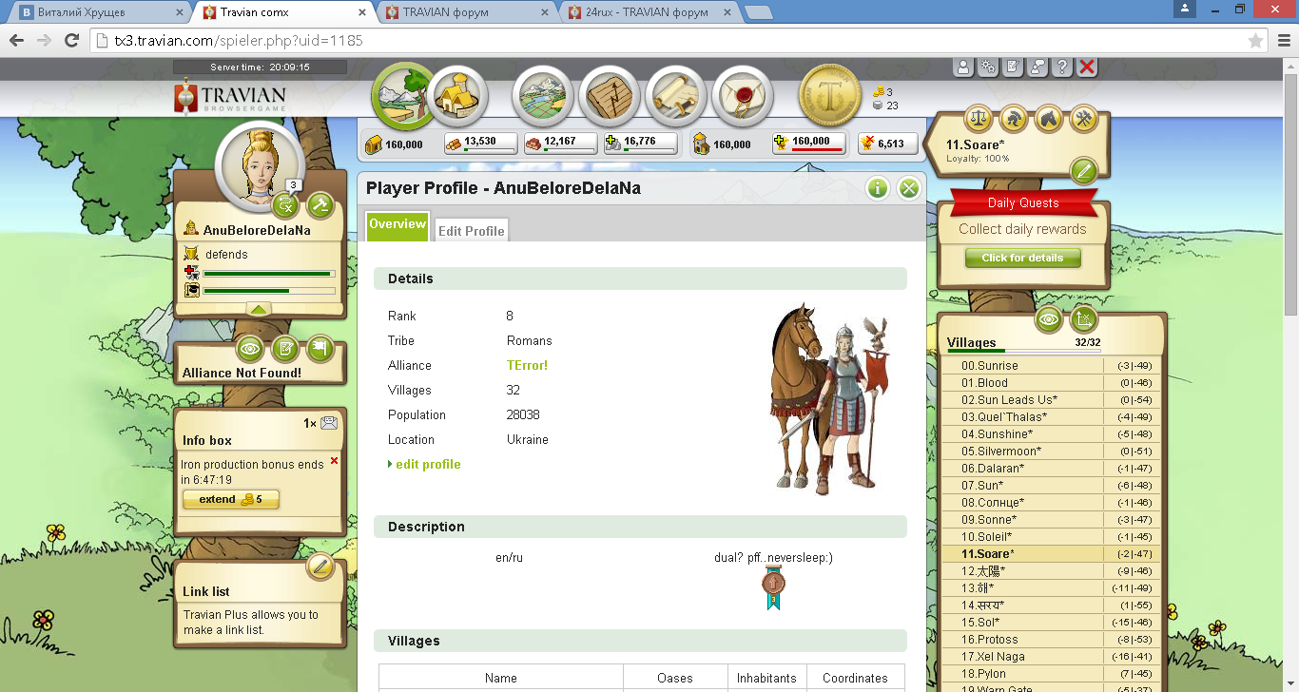Open the village center buildings icon
The height and width of the screenshot is (692, 1299).
coord(458,96)
